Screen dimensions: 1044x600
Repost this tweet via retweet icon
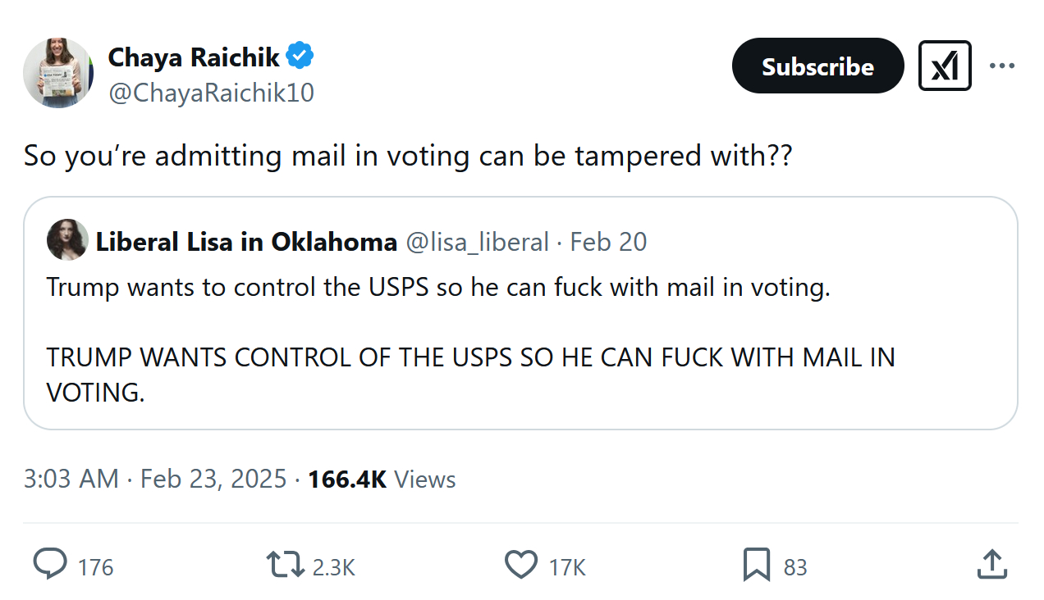point(285,565)
